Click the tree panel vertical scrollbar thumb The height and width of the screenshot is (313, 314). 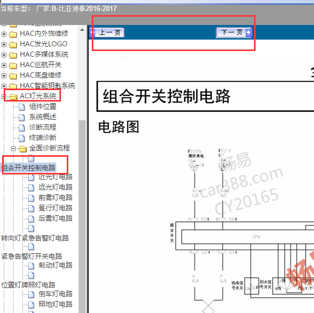pyautogui.click(x=82, y=216)
